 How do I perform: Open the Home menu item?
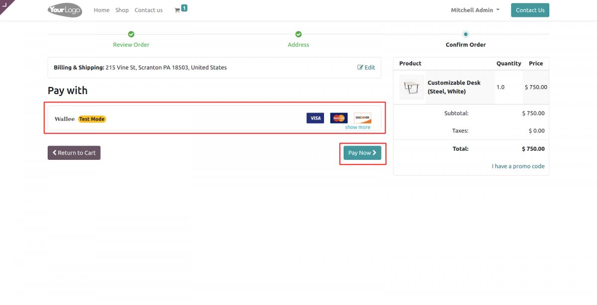coord(101,10)
